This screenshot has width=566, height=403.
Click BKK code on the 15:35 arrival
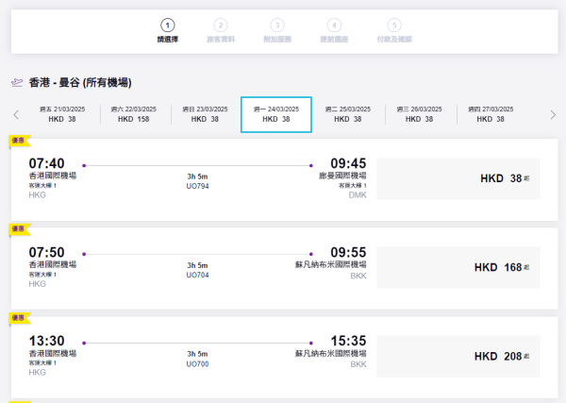pos(358,364)
